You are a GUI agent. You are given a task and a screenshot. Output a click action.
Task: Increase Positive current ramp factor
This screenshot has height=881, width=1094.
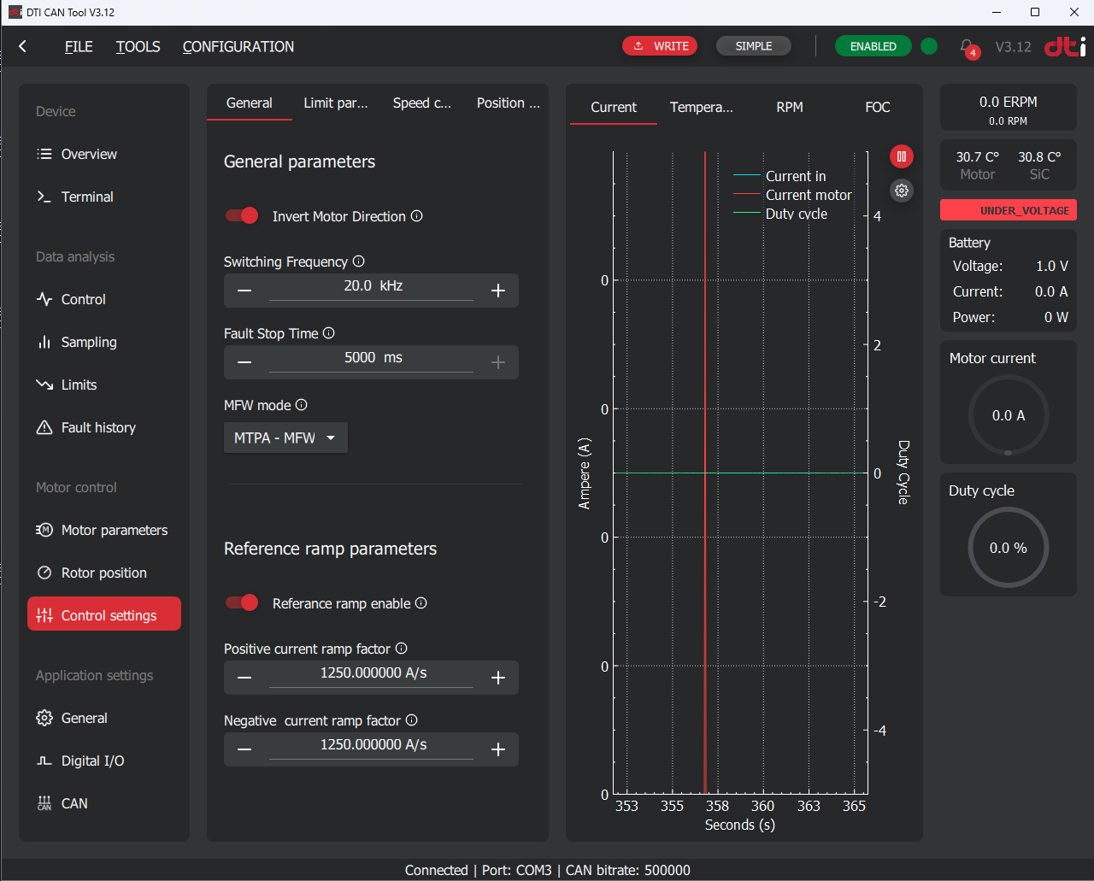pos(498,678)
